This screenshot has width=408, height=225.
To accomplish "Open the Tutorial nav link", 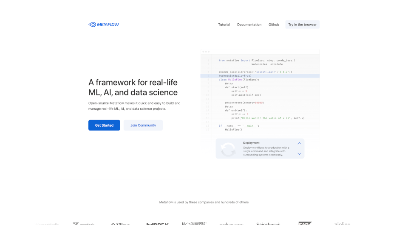I will click(224, 25).
